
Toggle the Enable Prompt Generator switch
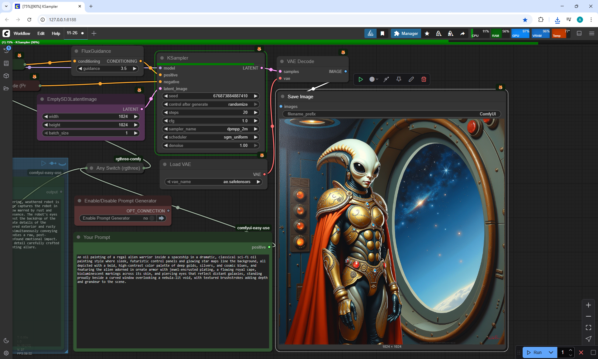pos(152,218)
